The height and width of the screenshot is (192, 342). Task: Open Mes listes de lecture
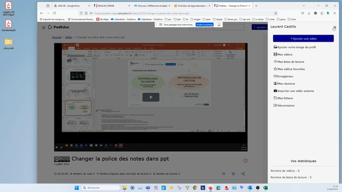[x=290, y=62]
